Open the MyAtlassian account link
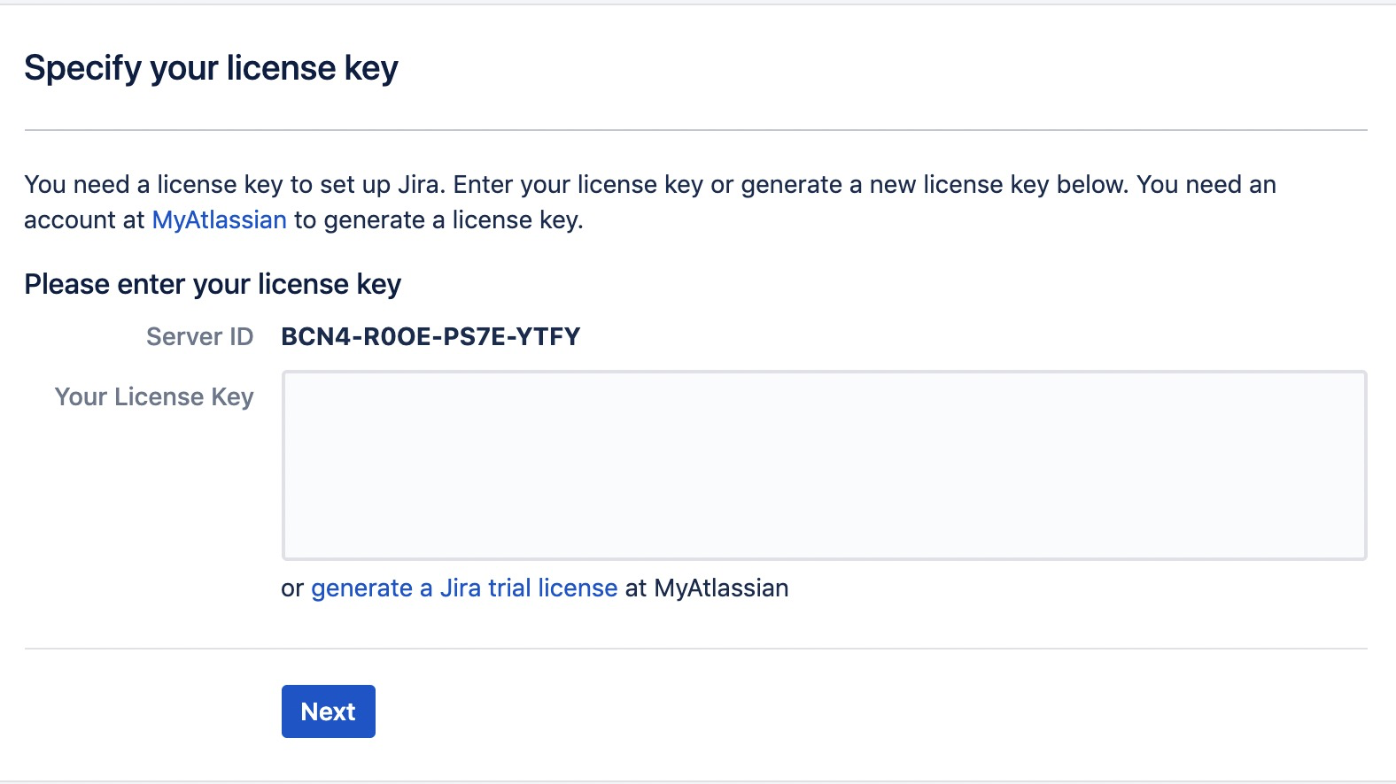1396x784 pixels. pos(219,220)
